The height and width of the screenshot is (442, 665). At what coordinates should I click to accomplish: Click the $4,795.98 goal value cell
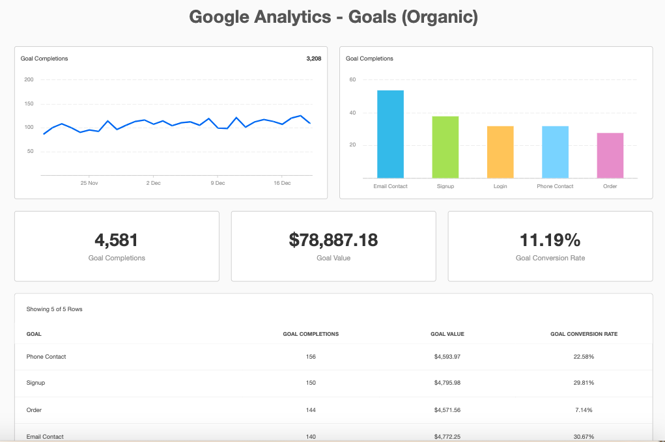pyautogui.click(x=447, y=383)
